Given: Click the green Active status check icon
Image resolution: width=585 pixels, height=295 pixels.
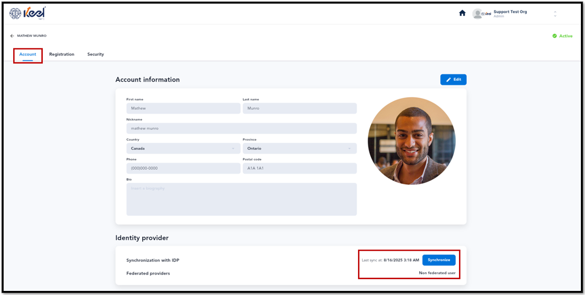Looking at the screenshot, I should point(554,36).
